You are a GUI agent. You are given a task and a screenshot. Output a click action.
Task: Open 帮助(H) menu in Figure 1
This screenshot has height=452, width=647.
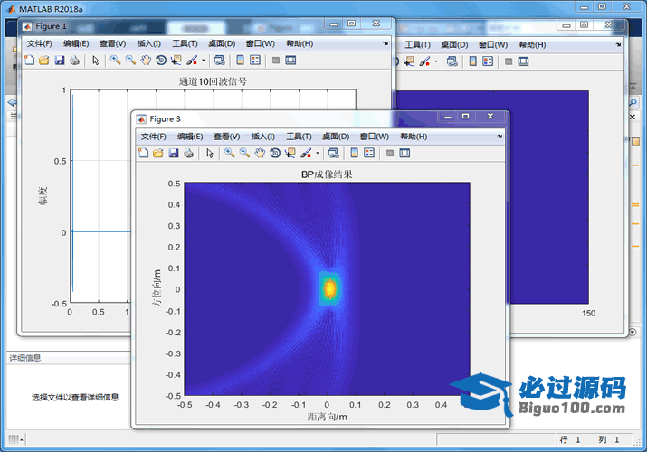(300, 43)
